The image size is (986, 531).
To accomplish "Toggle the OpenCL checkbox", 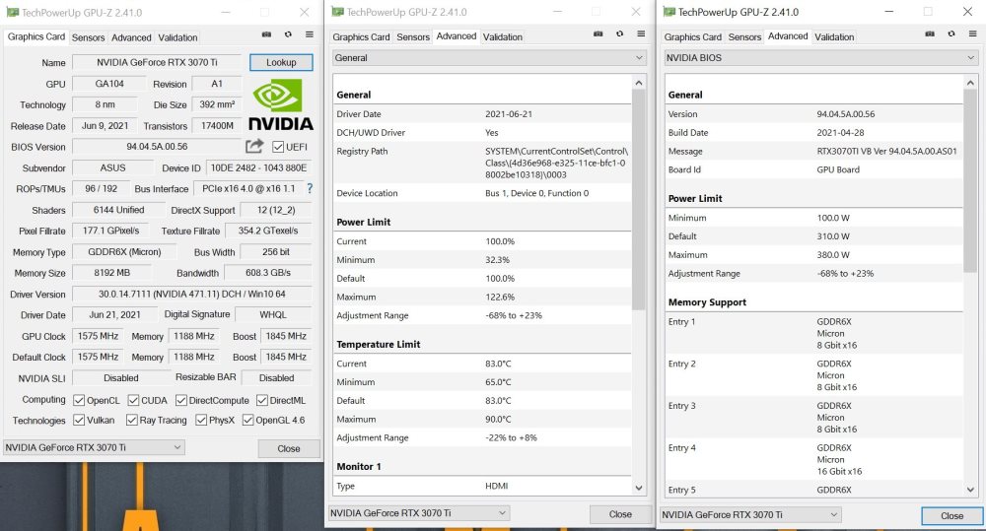I will [x=79, y=400].
